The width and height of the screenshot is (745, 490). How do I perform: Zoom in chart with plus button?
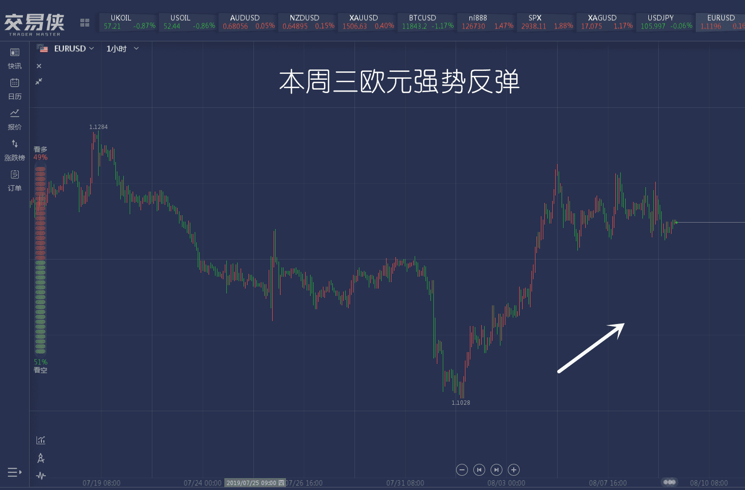514,470
